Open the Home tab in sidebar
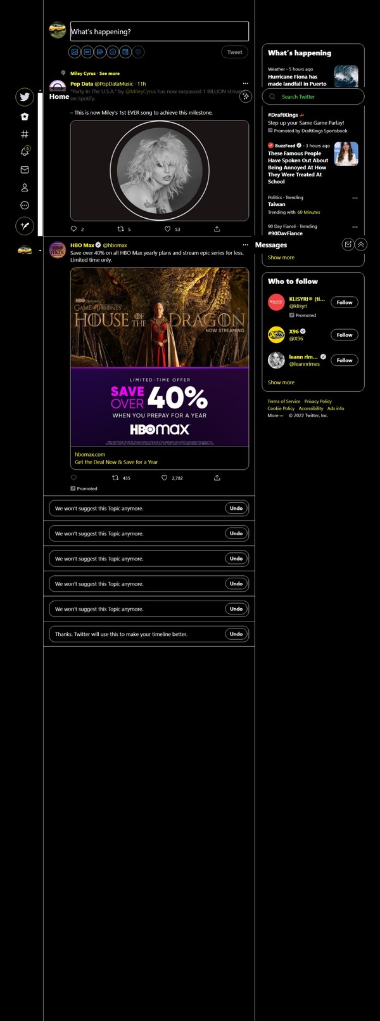 coord(25,117)
